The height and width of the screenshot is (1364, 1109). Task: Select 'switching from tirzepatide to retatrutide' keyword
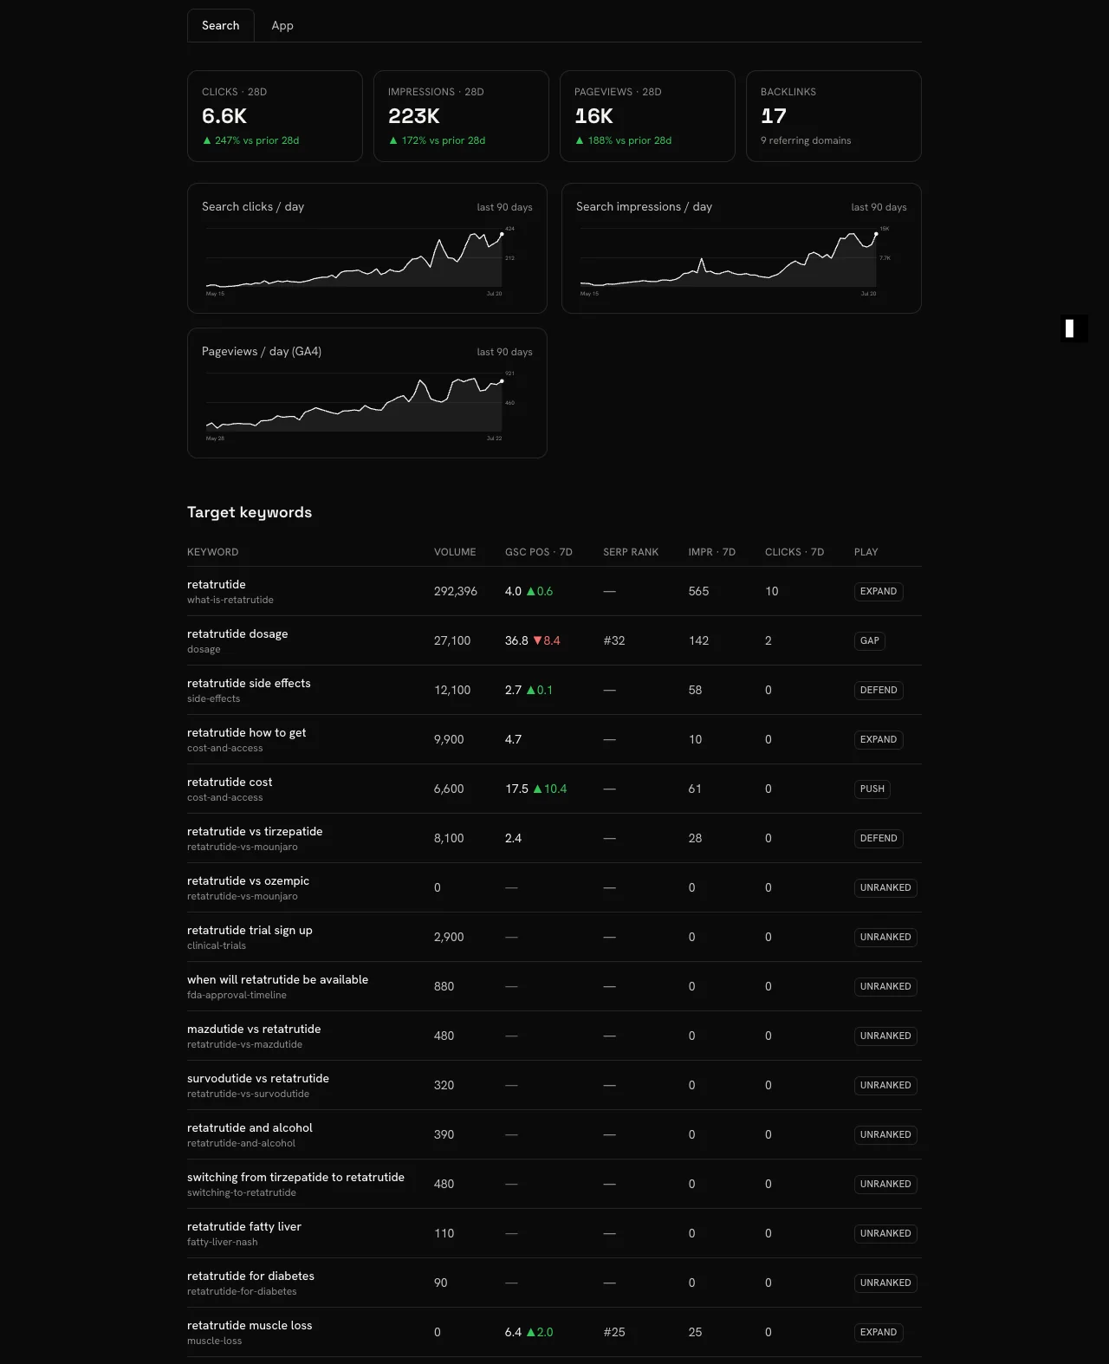(296, 1178)
